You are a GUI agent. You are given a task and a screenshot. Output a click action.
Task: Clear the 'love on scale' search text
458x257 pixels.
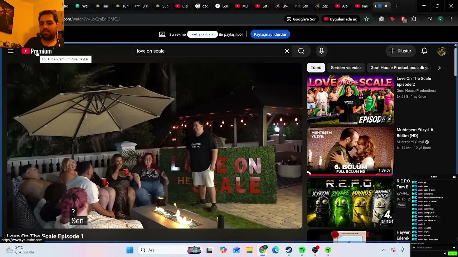[x=287, y=51]
